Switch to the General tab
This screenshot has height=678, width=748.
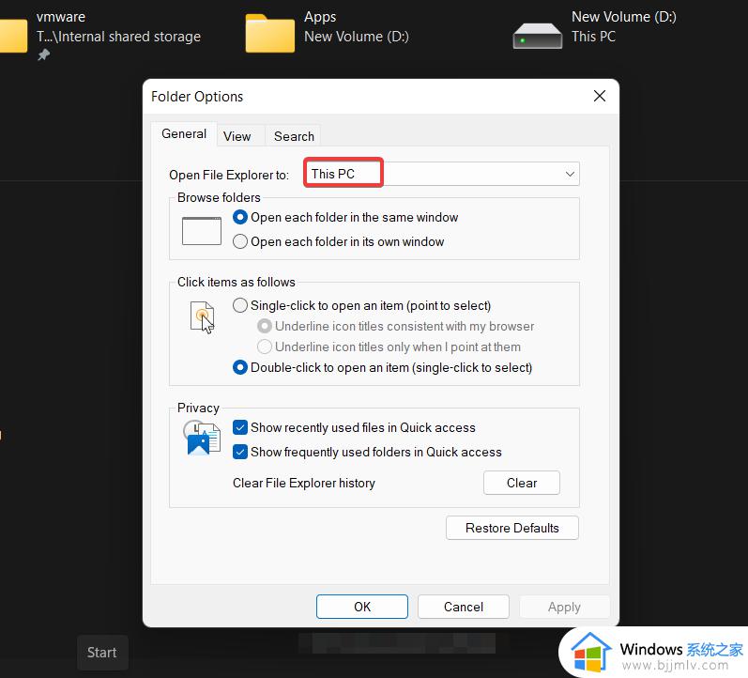[184, 133]
